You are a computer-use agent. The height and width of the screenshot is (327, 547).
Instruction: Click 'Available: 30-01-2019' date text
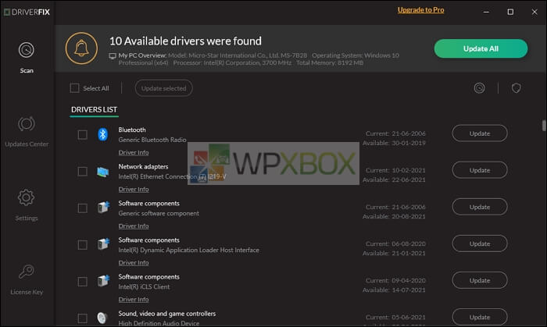click(394, 143)
